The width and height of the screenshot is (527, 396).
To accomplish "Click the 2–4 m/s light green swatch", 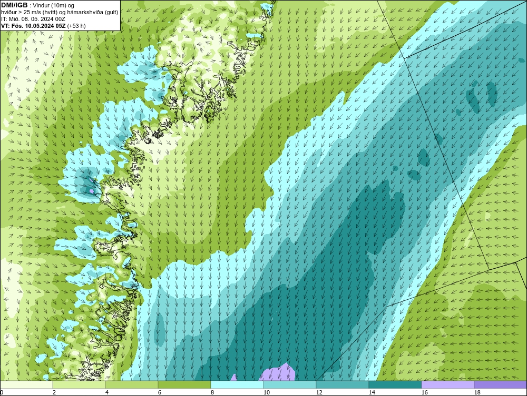I will [x=79, y=384].
